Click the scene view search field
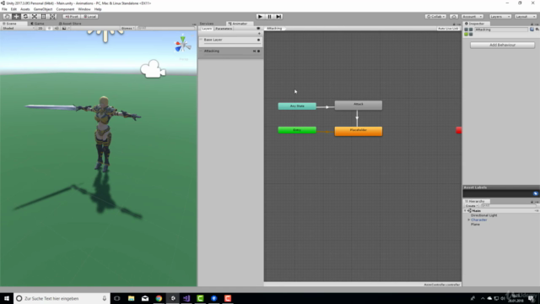 [165, 28]
